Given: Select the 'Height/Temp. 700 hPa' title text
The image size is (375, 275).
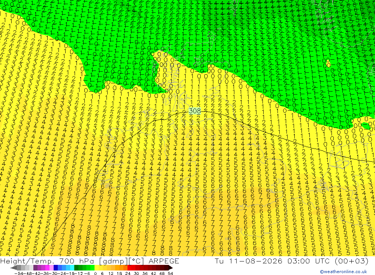Looking at the screenshot, I should (x=48, y=261).
